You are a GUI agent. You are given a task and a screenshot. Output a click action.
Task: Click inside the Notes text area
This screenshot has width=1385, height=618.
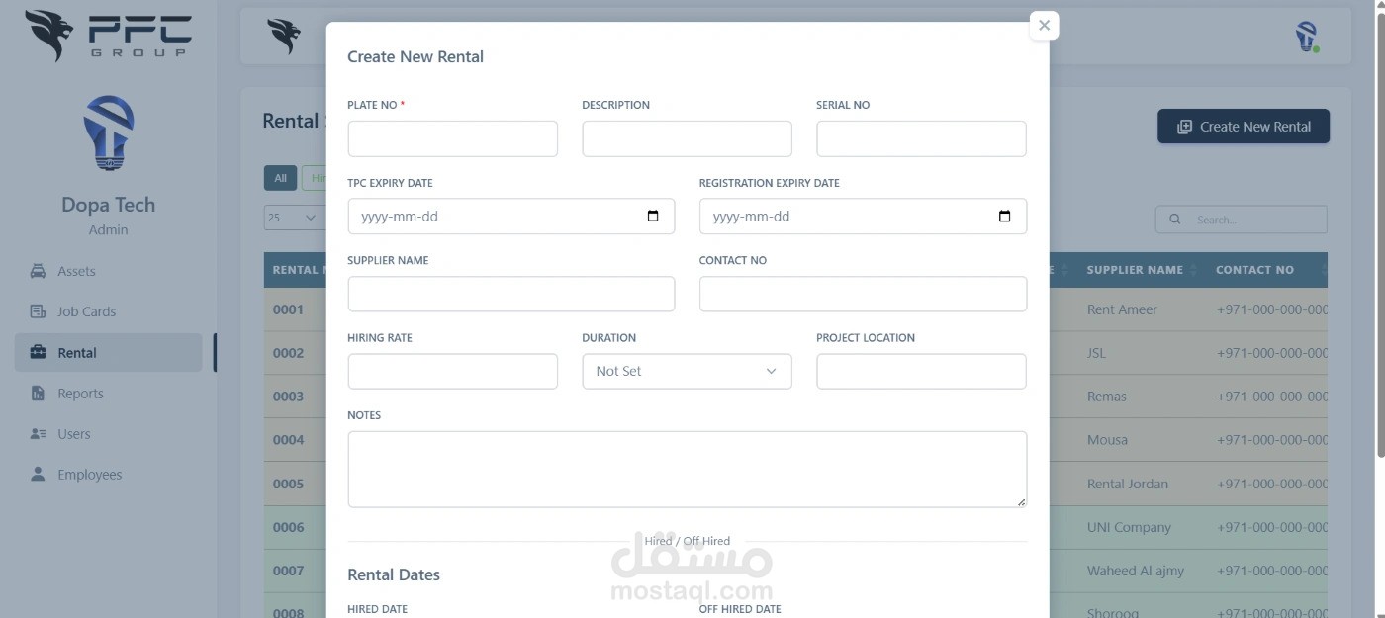click(x=687, y=470)
